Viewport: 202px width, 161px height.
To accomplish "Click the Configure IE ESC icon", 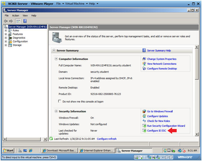I will point(144,130).
